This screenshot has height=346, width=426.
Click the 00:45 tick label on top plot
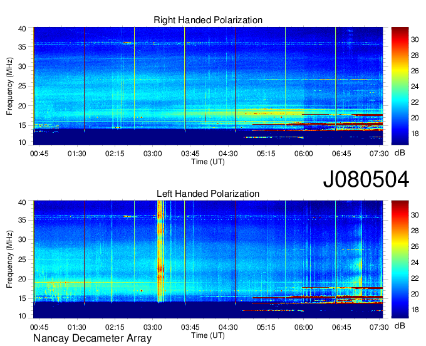[x=39, y=154]
